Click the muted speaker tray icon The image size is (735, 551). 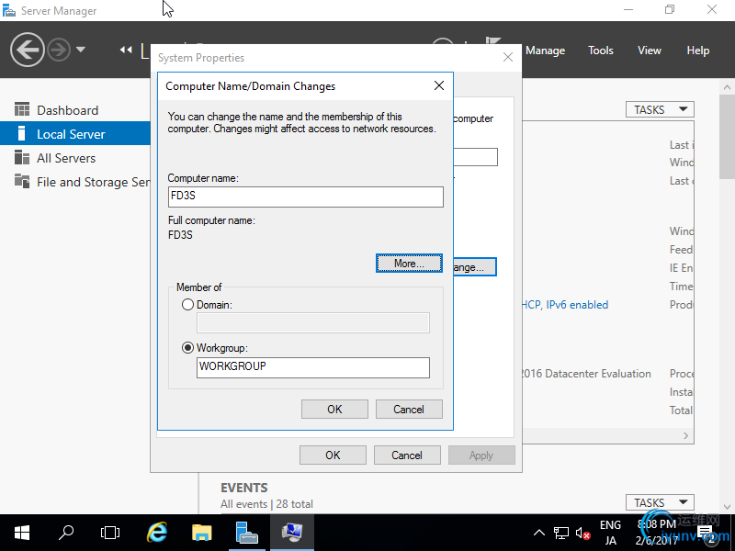pos(582,533)
